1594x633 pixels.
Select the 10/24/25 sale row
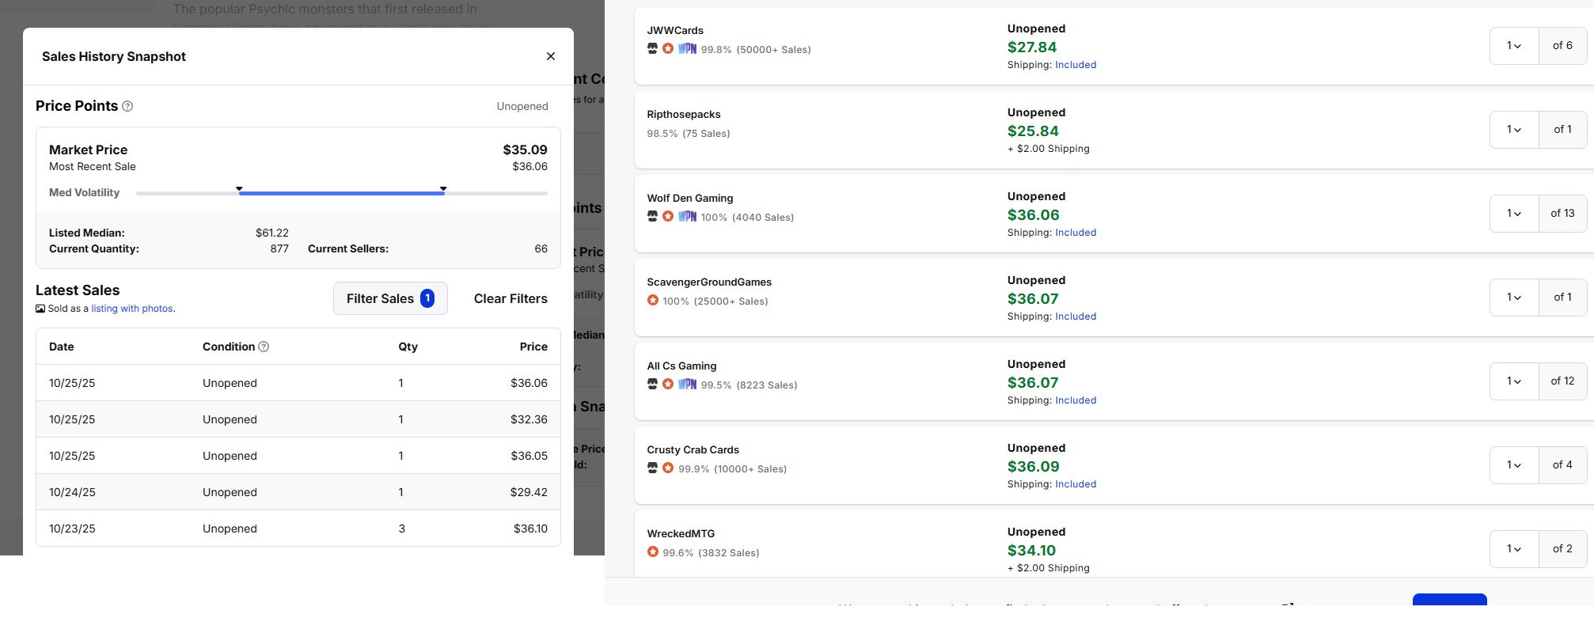[298, 492]
